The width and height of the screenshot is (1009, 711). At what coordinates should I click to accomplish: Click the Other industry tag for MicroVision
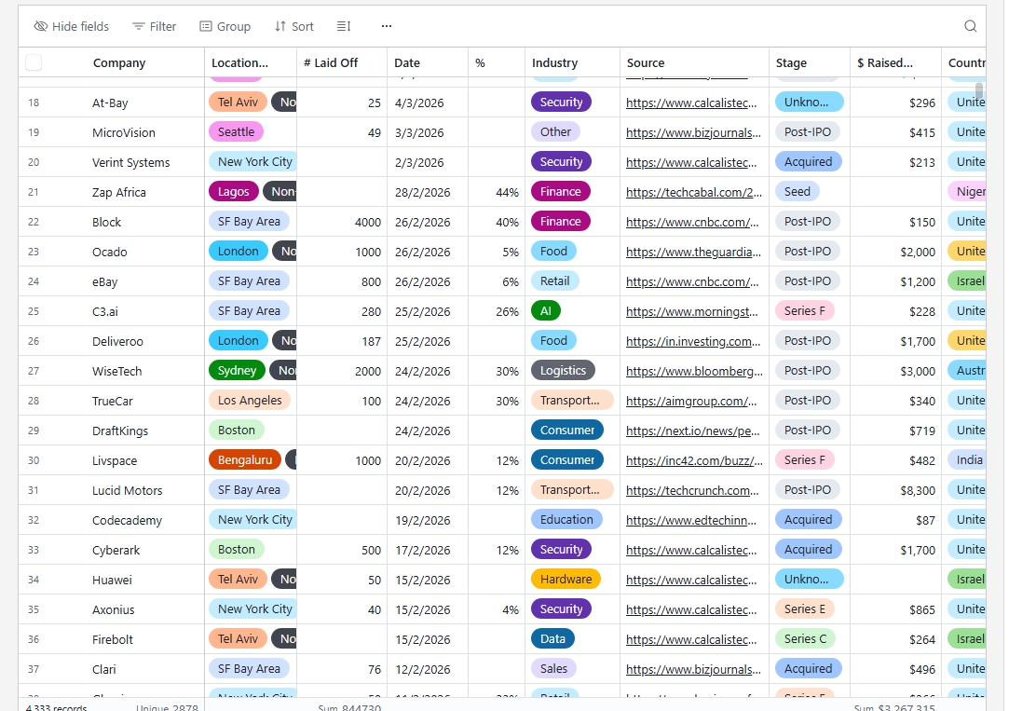click(x=555, y=132)
